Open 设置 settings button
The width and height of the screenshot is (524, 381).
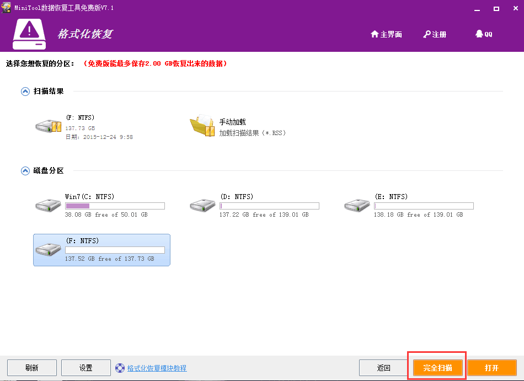tap(85, 368)
